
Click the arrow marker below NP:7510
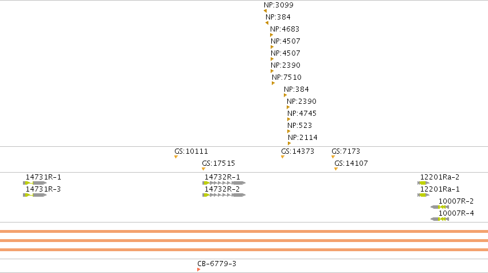tap(274, 83)
